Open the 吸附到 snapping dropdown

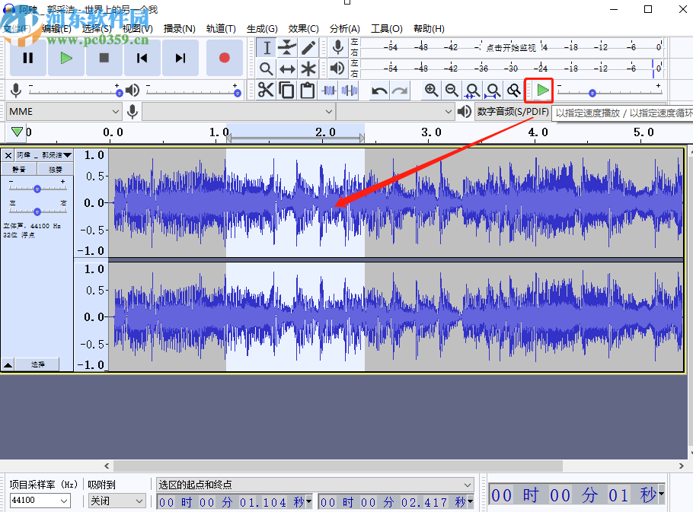[x=116, y=501]
